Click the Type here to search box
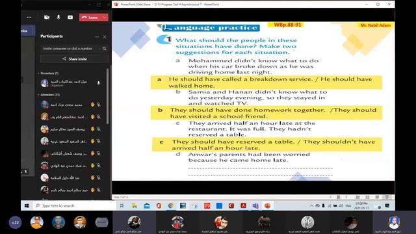Image resolution: width=416 pixels, height=234 pixels. point(74,205)
